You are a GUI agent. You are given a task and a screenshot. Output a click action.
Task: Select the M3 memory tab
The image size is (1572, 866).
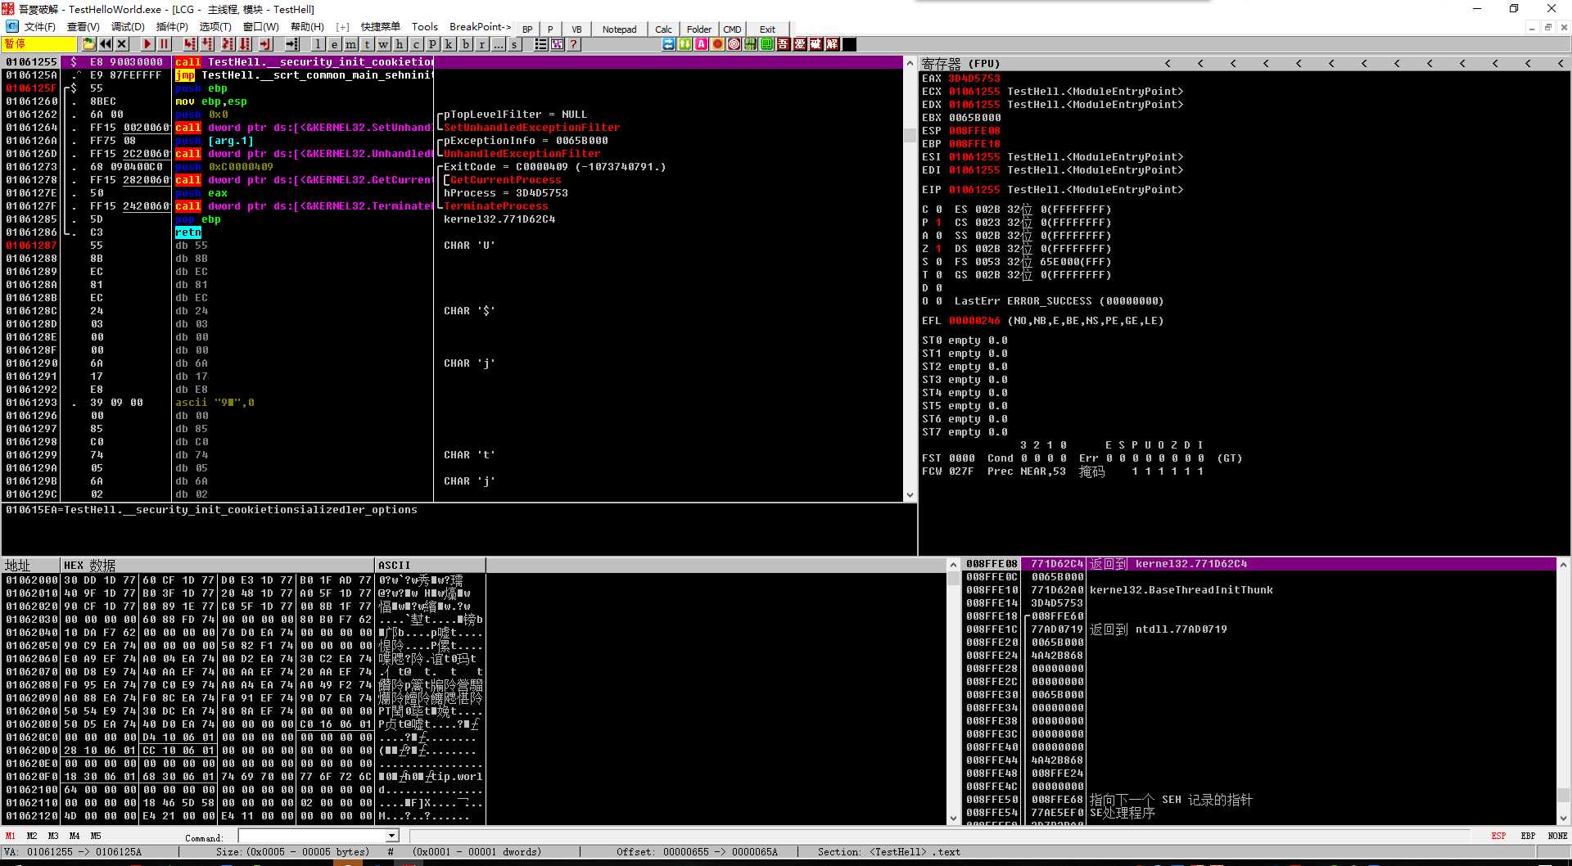click(53, 836)
